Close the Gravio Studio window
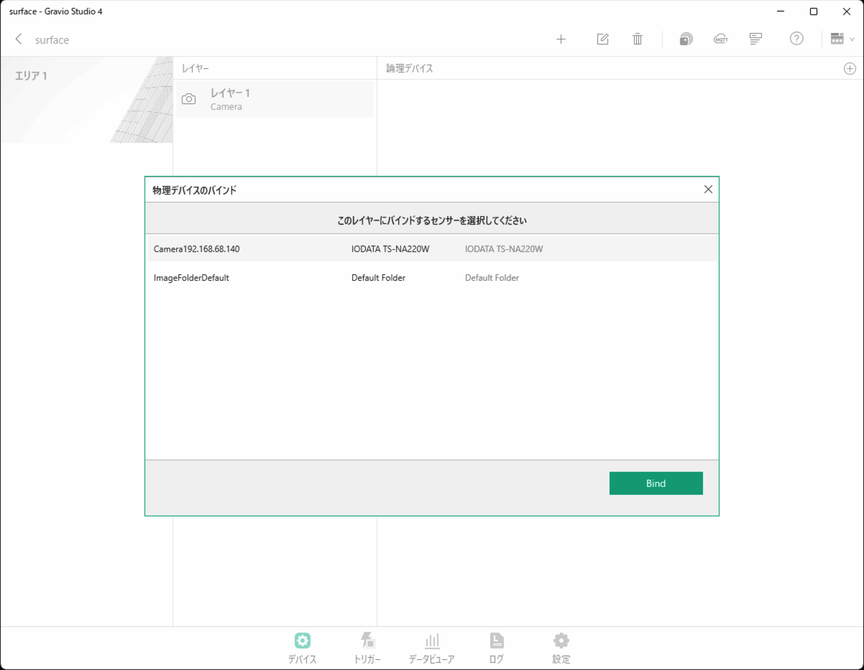This screenshot has height=670, width=864. (x=846, y=11)
